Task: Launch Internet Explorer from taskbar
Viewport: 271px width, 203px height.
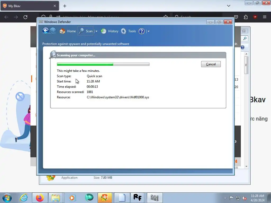Action: 24,198
